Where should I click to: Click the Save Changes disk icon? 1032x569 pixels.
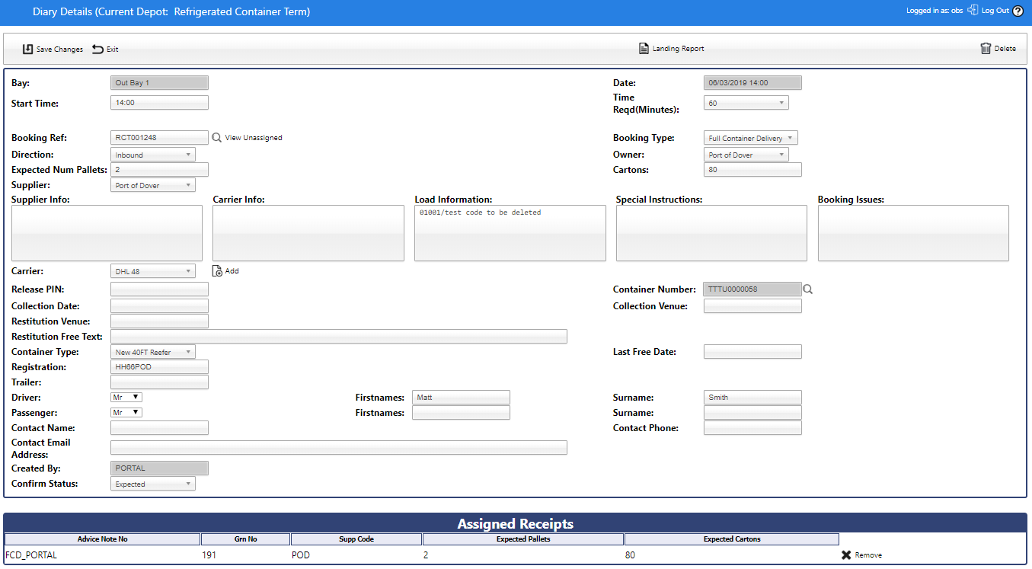coord(28,49)
